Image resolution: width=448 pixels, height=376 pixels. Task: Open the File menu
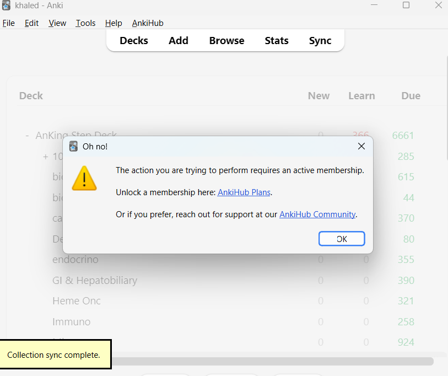coord(9,23)
